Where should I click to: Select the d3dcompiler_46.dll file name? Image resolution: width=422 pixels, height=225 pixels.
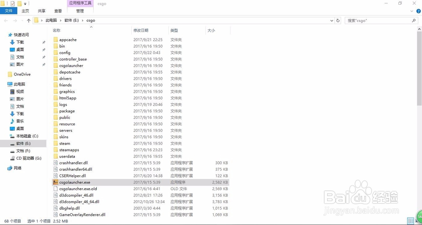tap(76, 195)
